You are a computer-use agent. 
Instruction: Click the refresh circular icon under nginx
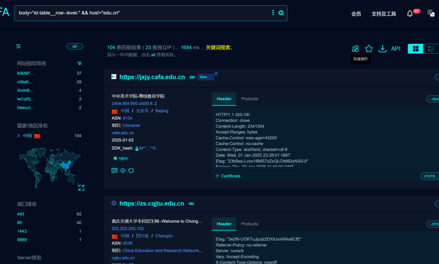tap(131, 171)
